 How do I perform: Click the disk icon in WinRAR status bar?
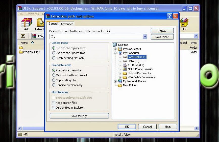[x=20, y=134]
